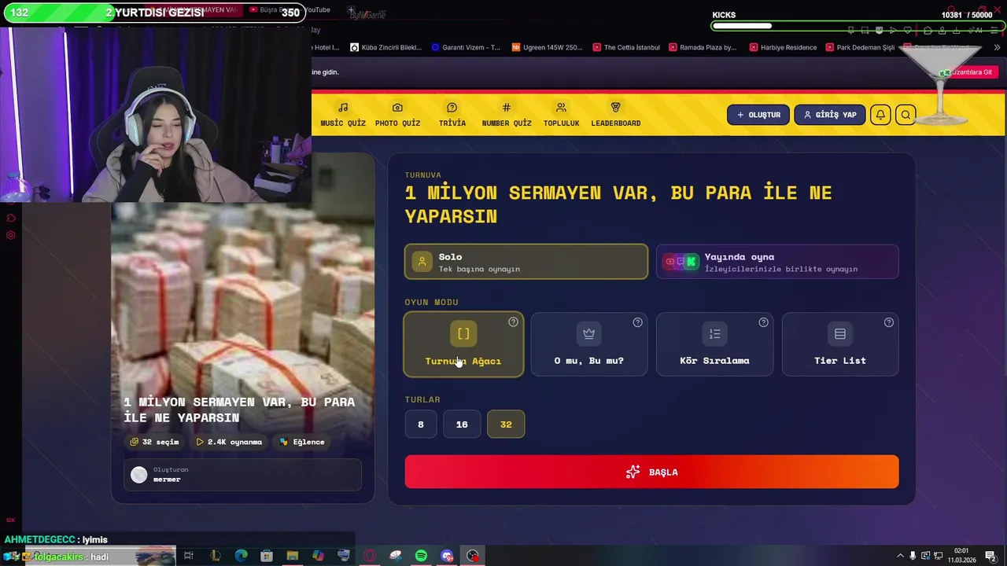
Task: Open the Music Quiz section
Action: point(343,115)
